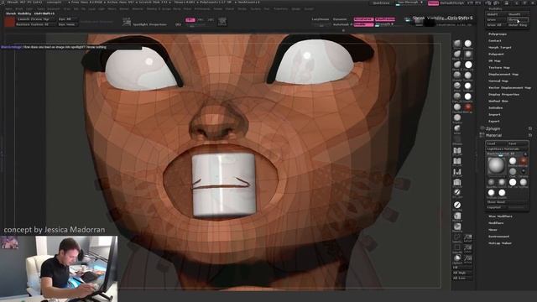Click the Load button in Material palette

(496, 143)
